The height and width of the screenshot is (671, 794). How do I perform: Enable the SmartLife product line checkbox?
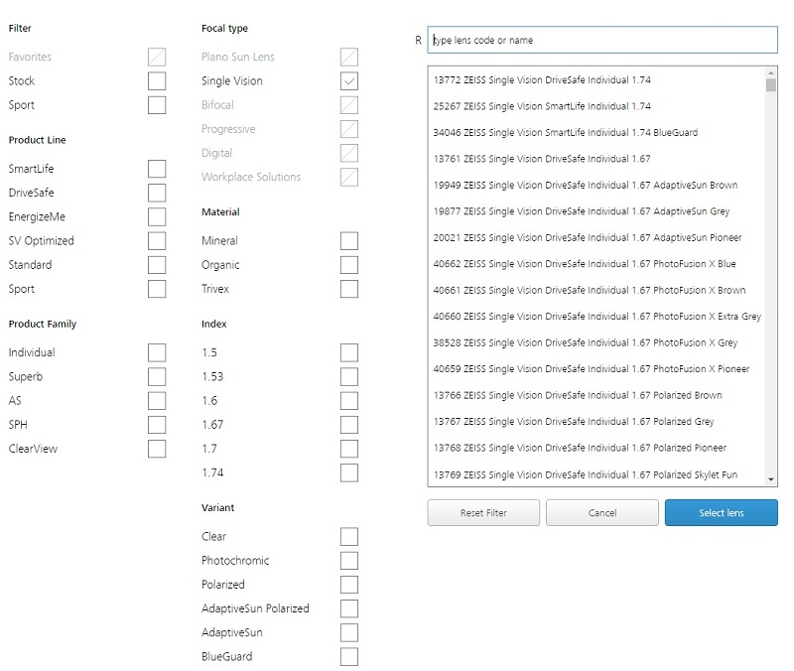click(157, 169)
